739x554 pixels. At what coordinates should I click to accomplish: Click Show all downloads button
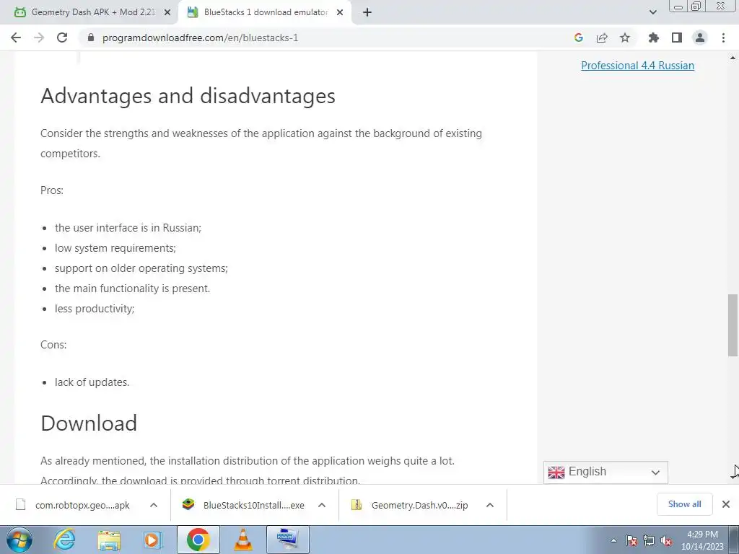[684, 504]
